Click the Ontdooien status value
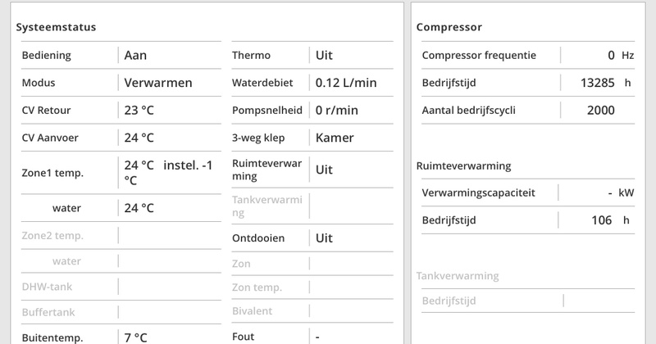Viewport: 656px width, 344px height. (324, 238)
